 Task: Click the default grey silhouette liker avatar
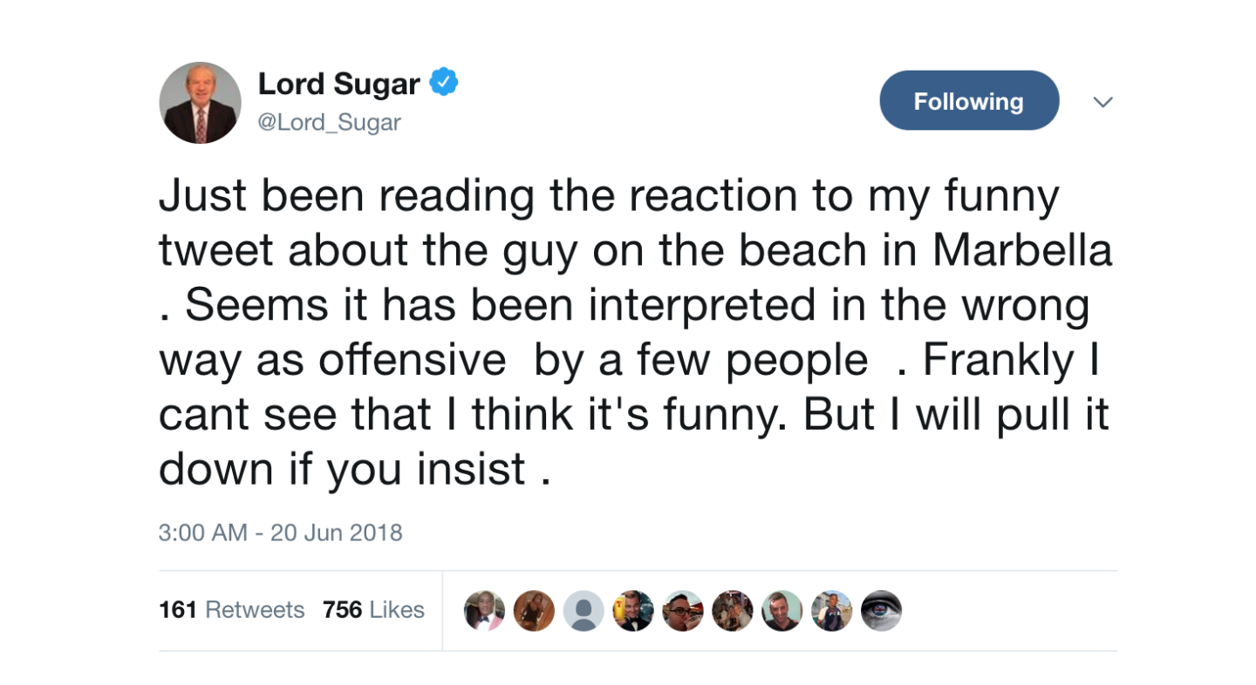coord(583,611)
